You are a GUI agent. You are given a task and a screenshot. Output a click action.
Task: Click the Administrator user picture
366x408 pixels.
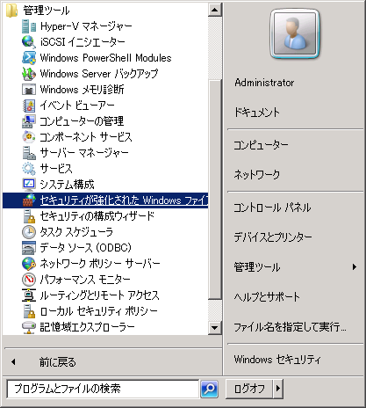pyautogui.click(x=295, y=33)
